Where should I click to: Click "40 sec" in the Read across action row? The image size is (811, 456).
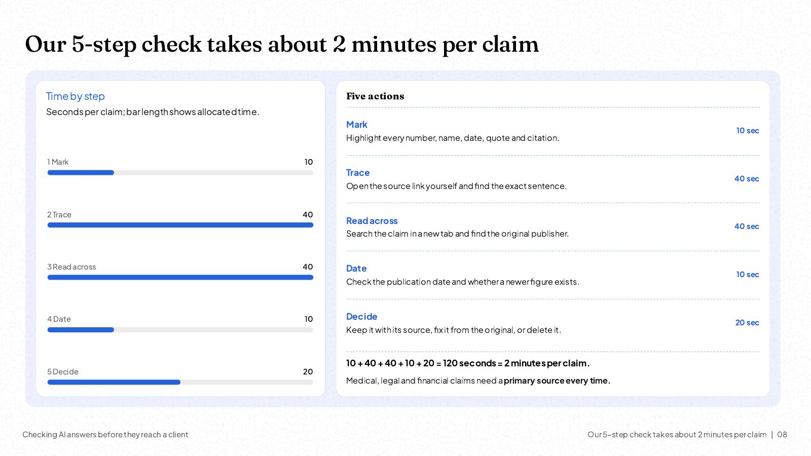tap(747, 226)
